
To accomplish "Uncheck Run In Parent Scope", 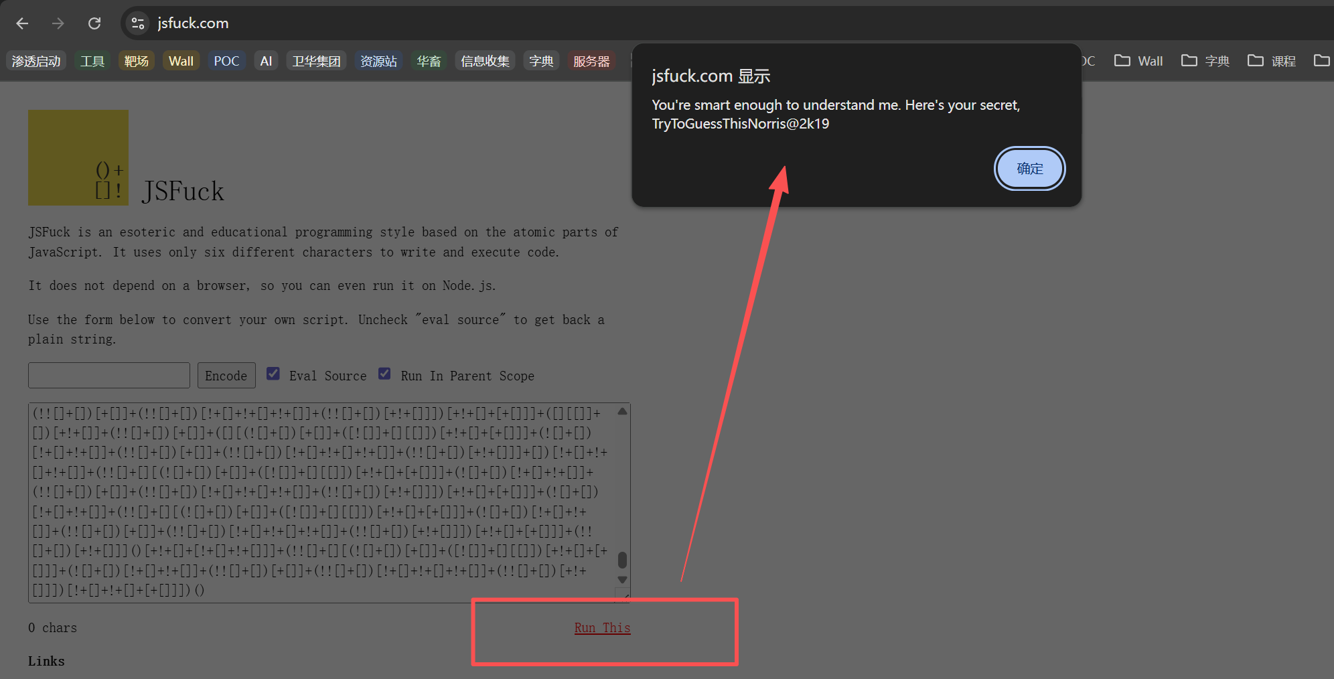I will pyautogui.click(x=384, y=374).
